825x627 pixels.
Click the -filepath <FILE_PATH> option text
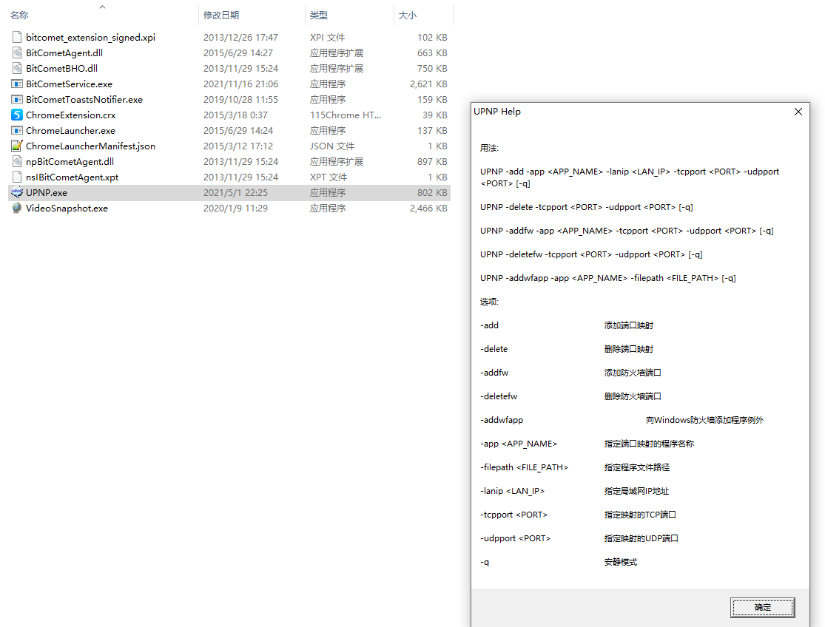[525, 467]
